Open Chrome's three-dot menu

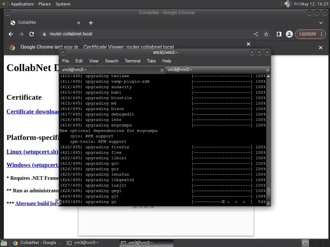pos(322,34)
